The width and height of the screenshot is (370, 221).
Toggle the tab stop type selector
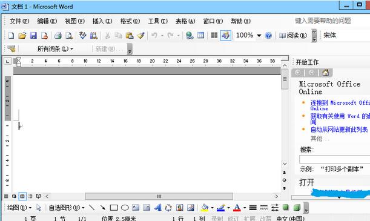7,62
